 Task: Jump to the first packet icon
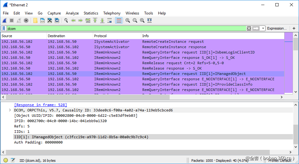[95, 20]
